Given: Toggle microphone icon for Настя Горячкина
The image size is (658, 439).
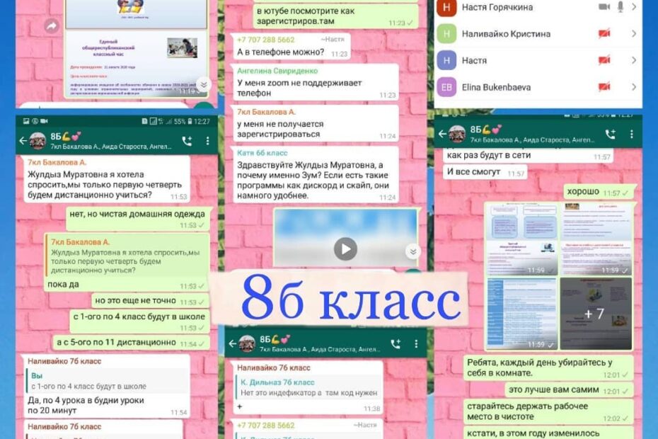Looking at the screenshot, I should [x=621, y=6].
